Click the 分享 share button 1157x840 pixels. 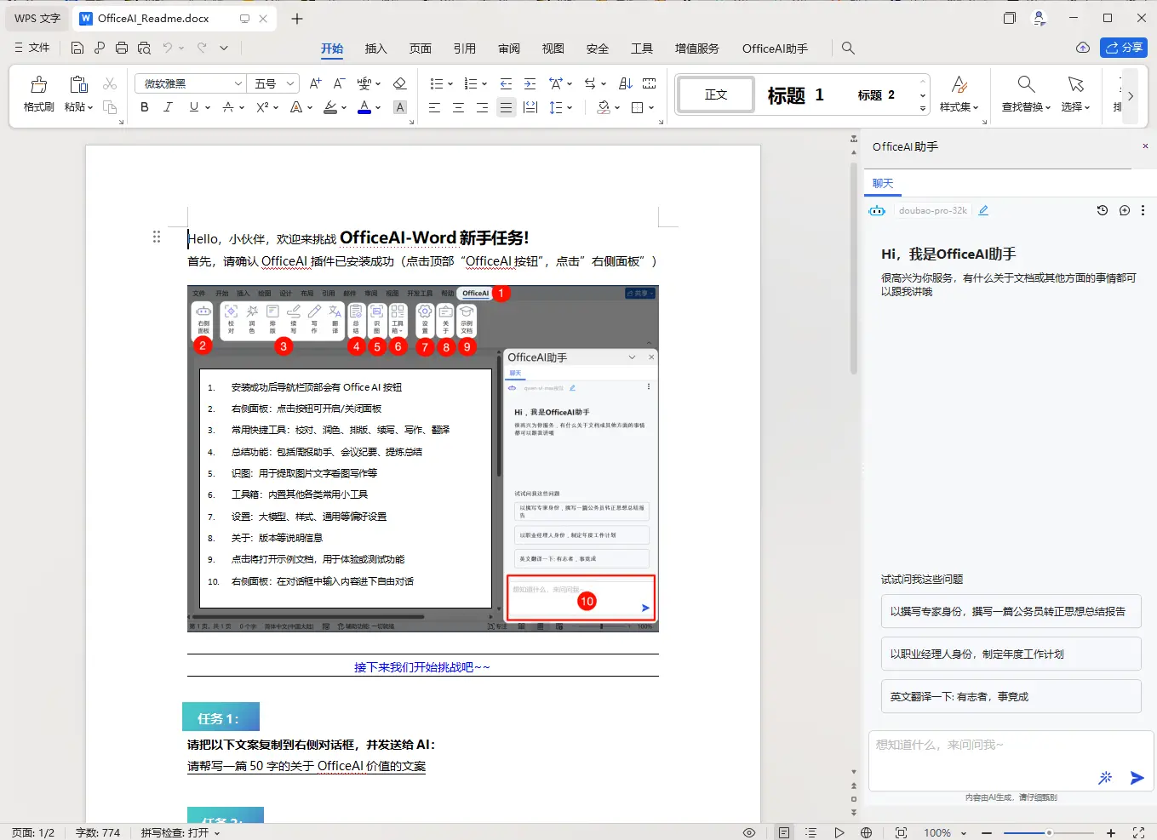coord(1124,48)
